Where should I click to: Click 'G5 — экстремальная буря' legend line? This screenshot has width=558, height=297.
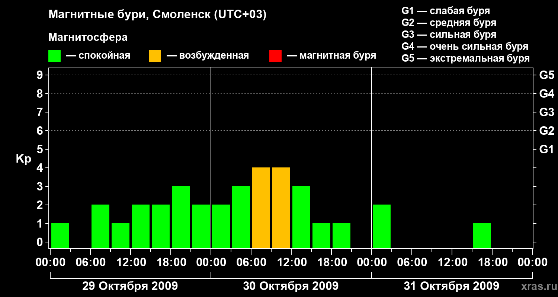465,58
